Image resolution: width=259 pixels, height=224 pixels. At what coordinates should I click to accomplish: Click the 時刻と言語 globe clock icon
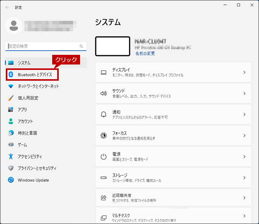11,133
